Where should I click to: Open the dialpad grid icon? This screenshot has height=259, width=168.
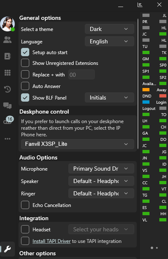tap(7, 73)
